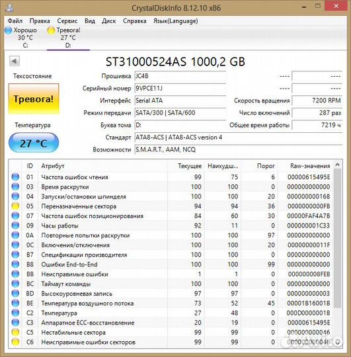The image size is (351, 357).
Task: Click blue status icon of row BE
Action: [x=15, y=303]
